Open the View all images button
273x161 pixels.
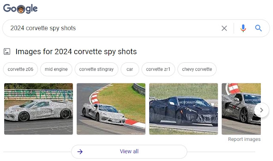[x=129, y=152]
